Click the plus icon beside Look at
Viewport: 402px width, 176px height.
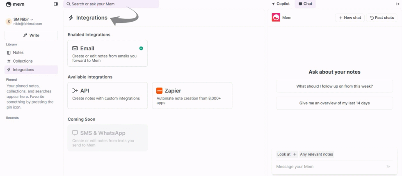(x=295, y=154)
